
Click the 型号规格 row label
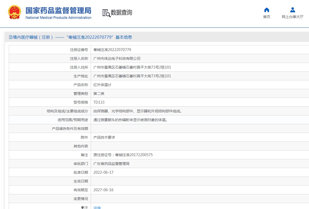pos(81,102)
